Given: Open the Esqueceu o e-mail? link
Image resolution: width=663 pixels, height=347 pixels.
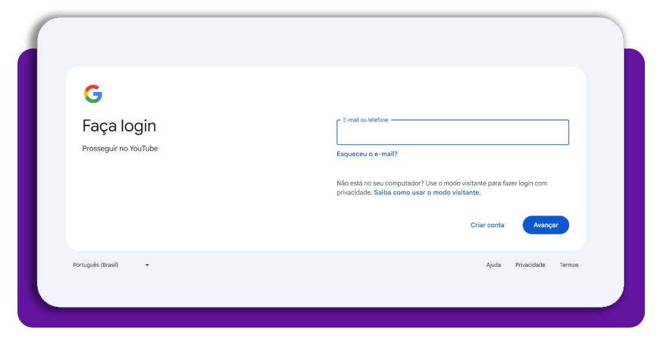Looking at the screenshot, I should click(366, 154).
